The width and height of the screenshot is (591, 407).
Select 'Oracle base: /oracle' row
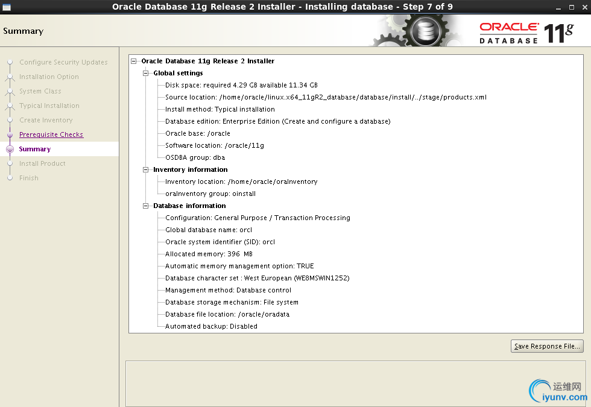[198, 133]
